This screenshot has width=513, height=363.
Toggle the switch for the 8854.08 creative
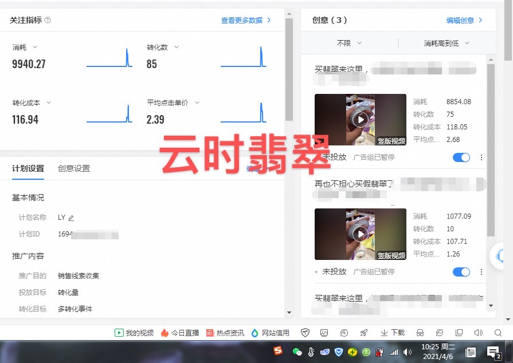(x=461, y=157)
